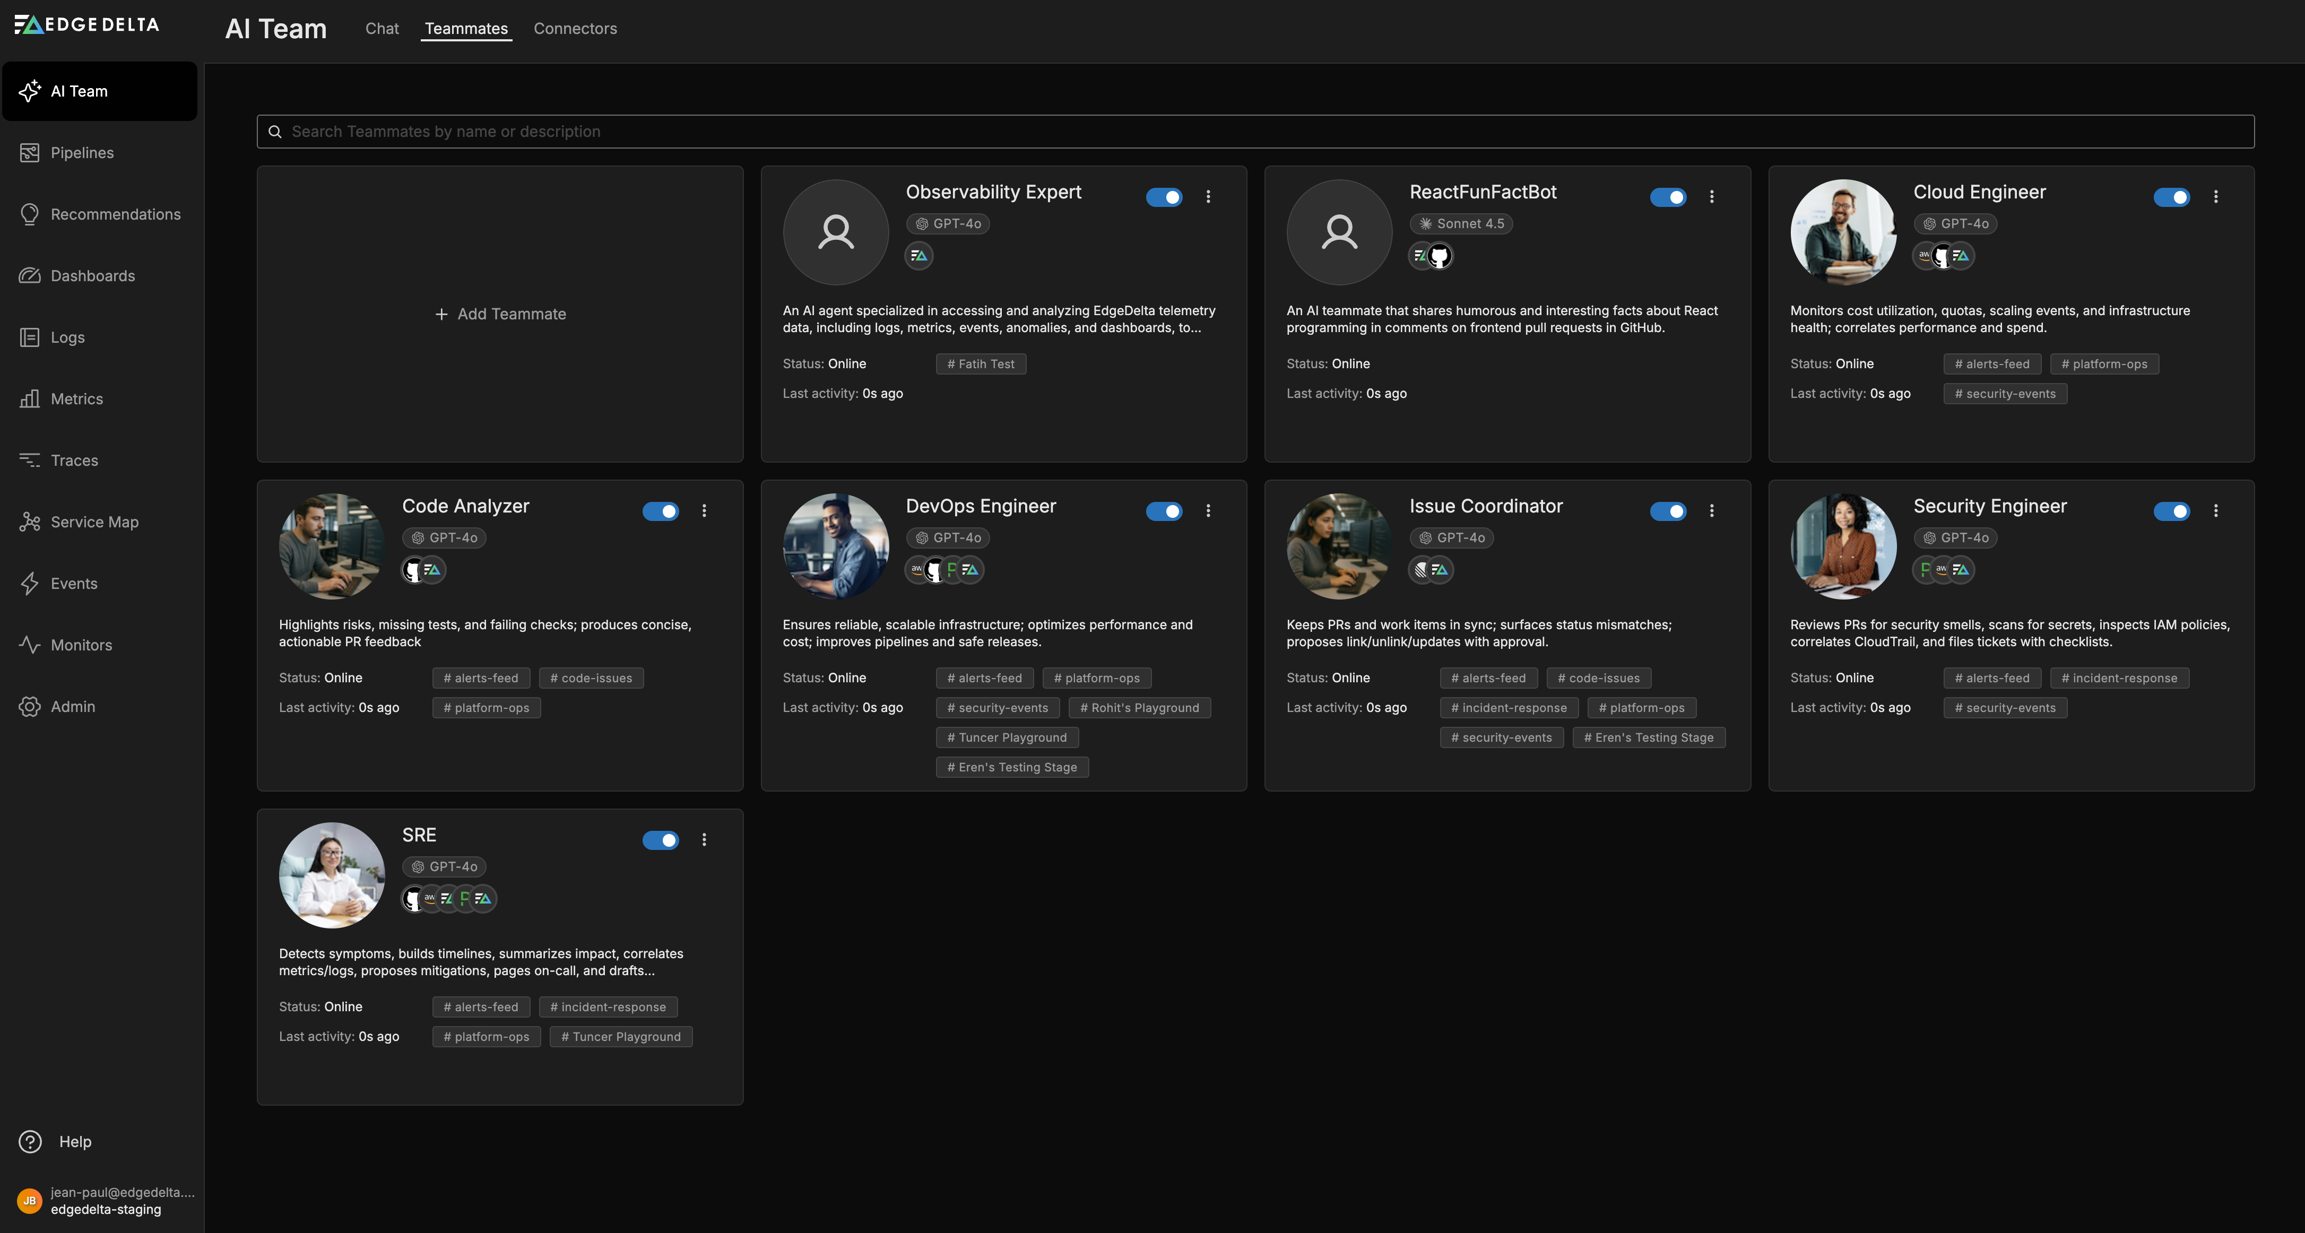Open Cloud Engineer's three-dot options menu

[x=2215, y=197]
